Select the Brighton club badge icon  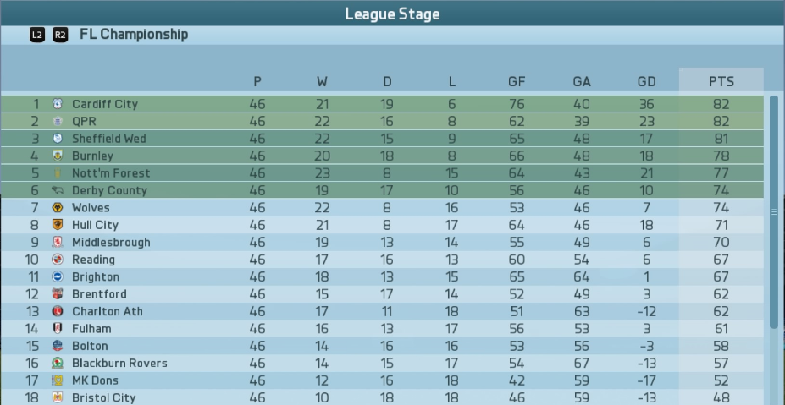[58, 276]
